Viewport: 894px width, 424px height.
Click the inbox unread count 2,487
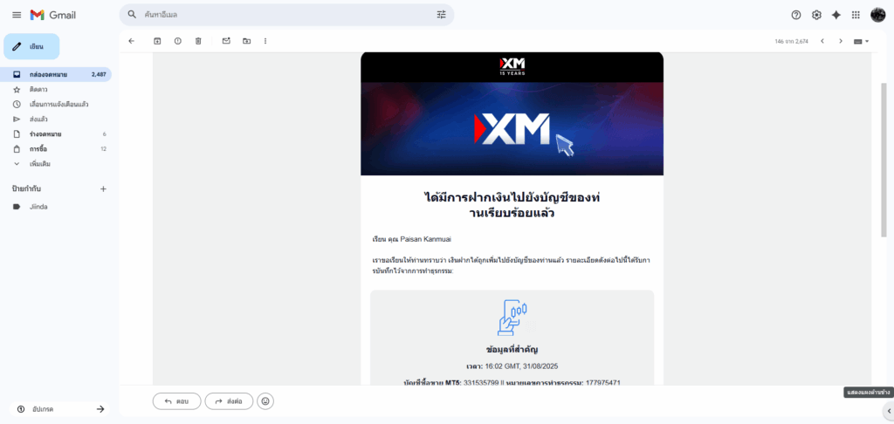pos(99,74)
